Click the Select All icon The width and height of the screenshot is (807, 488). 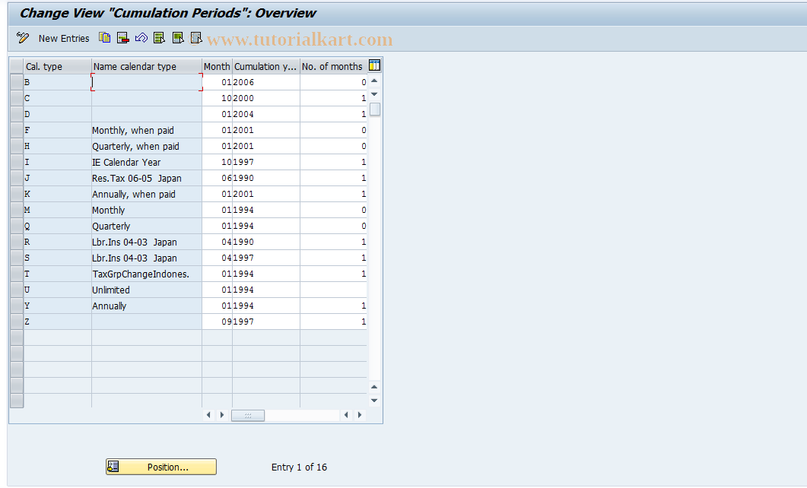tap(159, 37)
